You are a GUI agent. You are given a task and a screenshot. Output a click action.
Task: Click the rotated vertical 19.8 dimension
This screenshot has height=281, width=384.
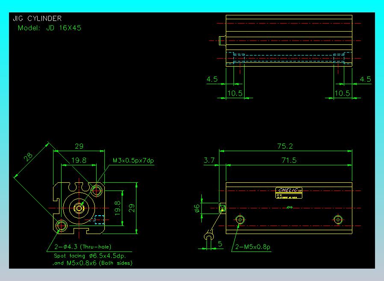coord(118,208)
